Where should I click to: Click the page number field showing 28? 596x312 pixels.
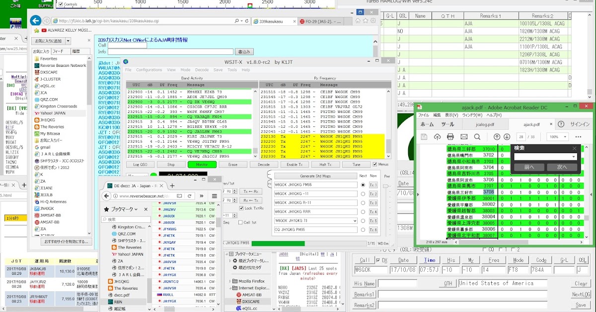tap(521, 137)
